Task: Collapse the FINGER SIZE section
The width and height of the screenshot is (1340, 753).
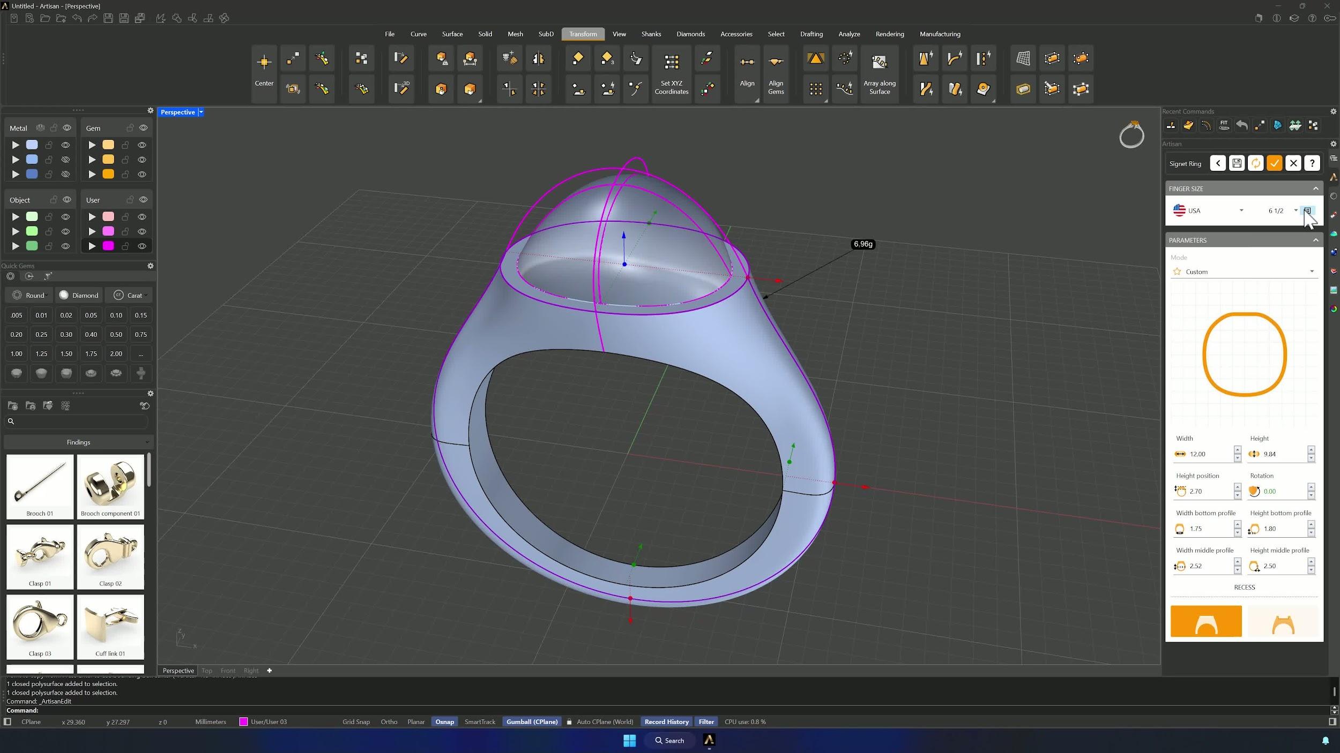Action: point(1315,189)
